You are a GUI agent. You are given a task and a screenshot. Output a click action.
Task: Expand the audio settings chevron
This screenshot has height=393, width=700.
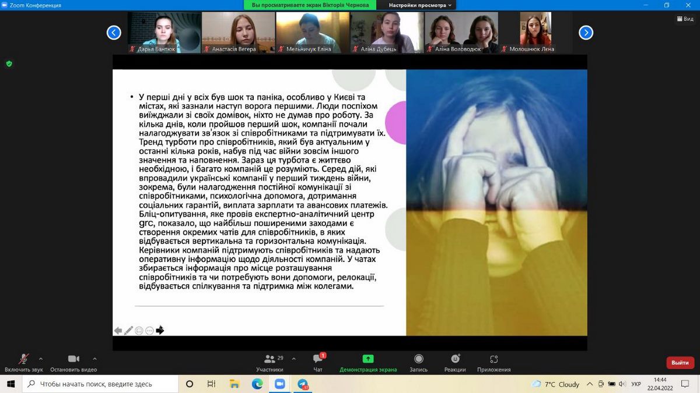tap(41, 359)
